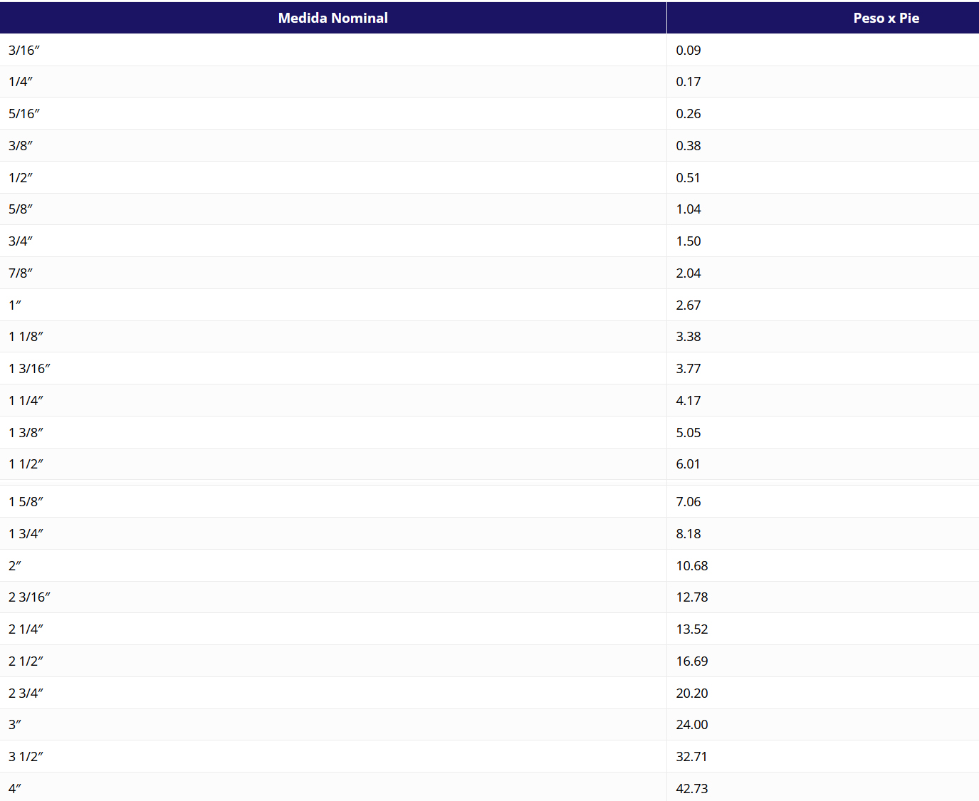
Task: Click the 2.67 weight for 1″
Action: pos(689,305)
